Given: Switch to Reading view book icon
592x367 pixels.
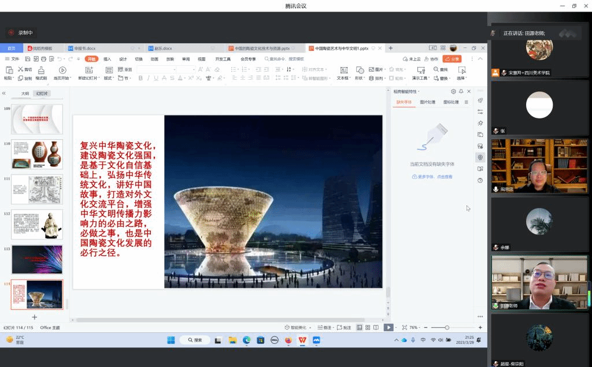Looking at the screenshot, I should [376, 327].
